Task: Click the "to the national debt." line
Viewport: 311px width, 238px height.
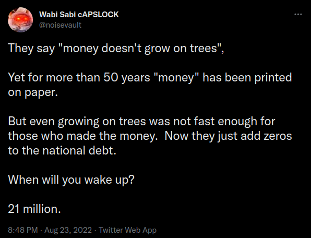Action: point(62,150)
